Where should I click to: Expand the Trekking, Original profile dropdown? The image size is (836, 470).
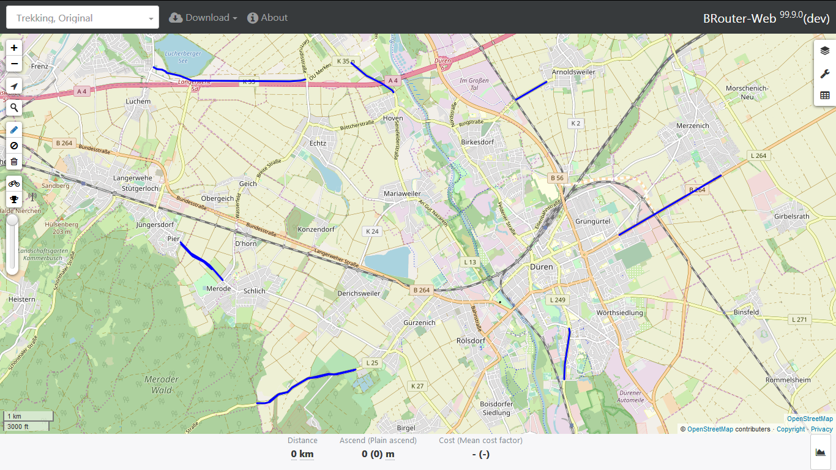point(83,18)
